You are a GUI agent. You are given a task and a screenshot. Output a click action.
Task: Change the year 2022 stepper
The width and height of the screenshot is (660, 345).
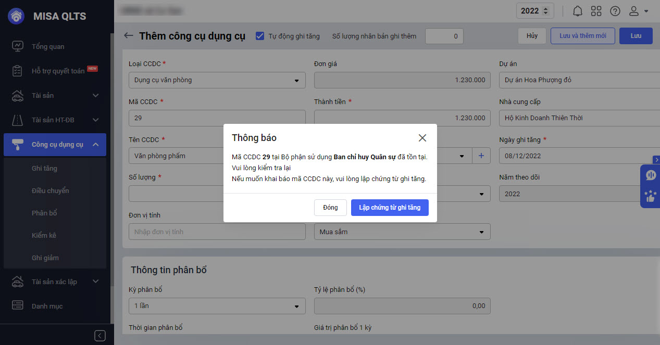(545, 11)
